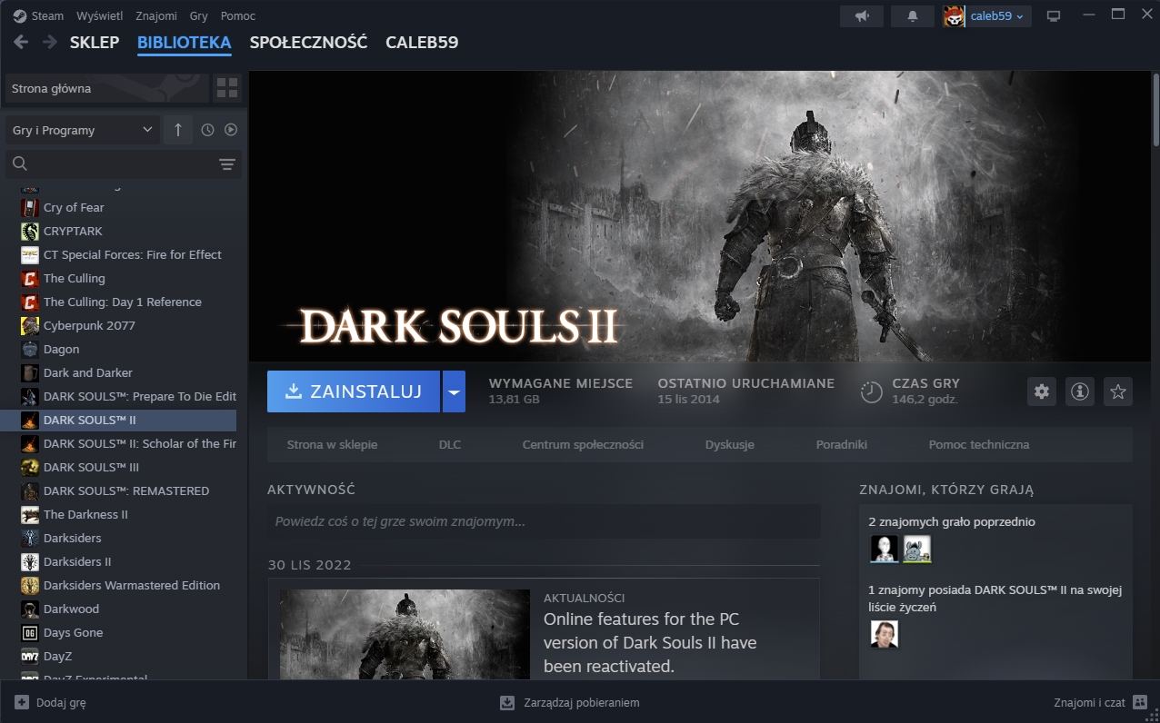The height and width of the screenshot is (723, 1160).
Task: Open the Poradniki link
Action: click(x=842, y=444)
